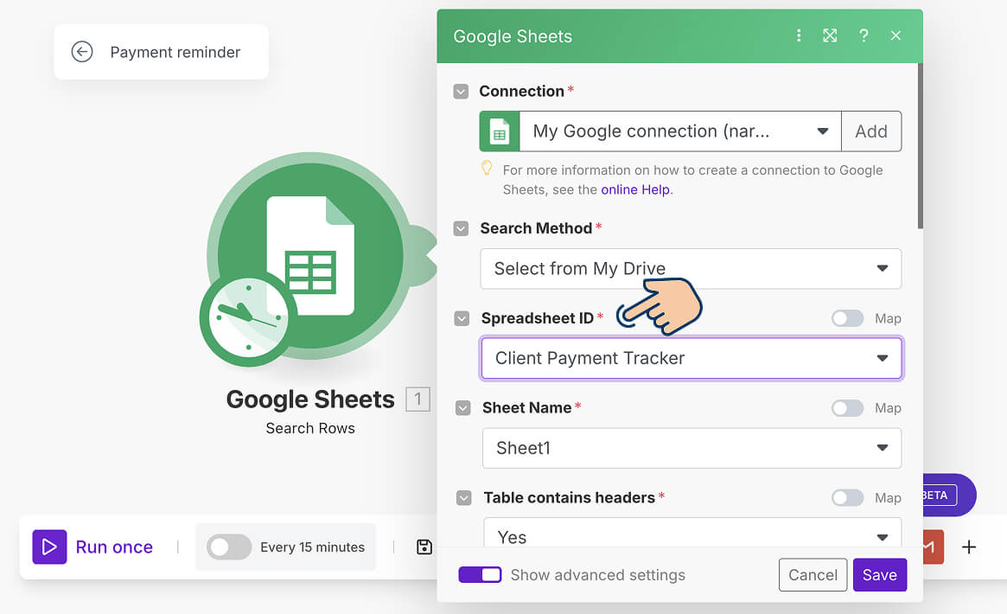Open the Sheet Name dropdown showing Sheet1
The width and height of the screenshot is (1007, 614).
click(691, 448)
